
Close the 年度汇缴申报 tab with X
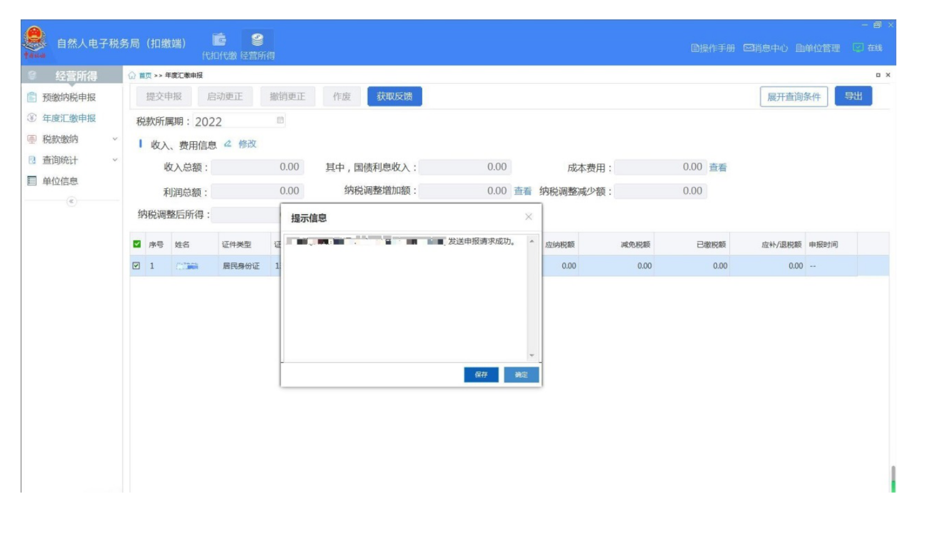pos(888,75)
